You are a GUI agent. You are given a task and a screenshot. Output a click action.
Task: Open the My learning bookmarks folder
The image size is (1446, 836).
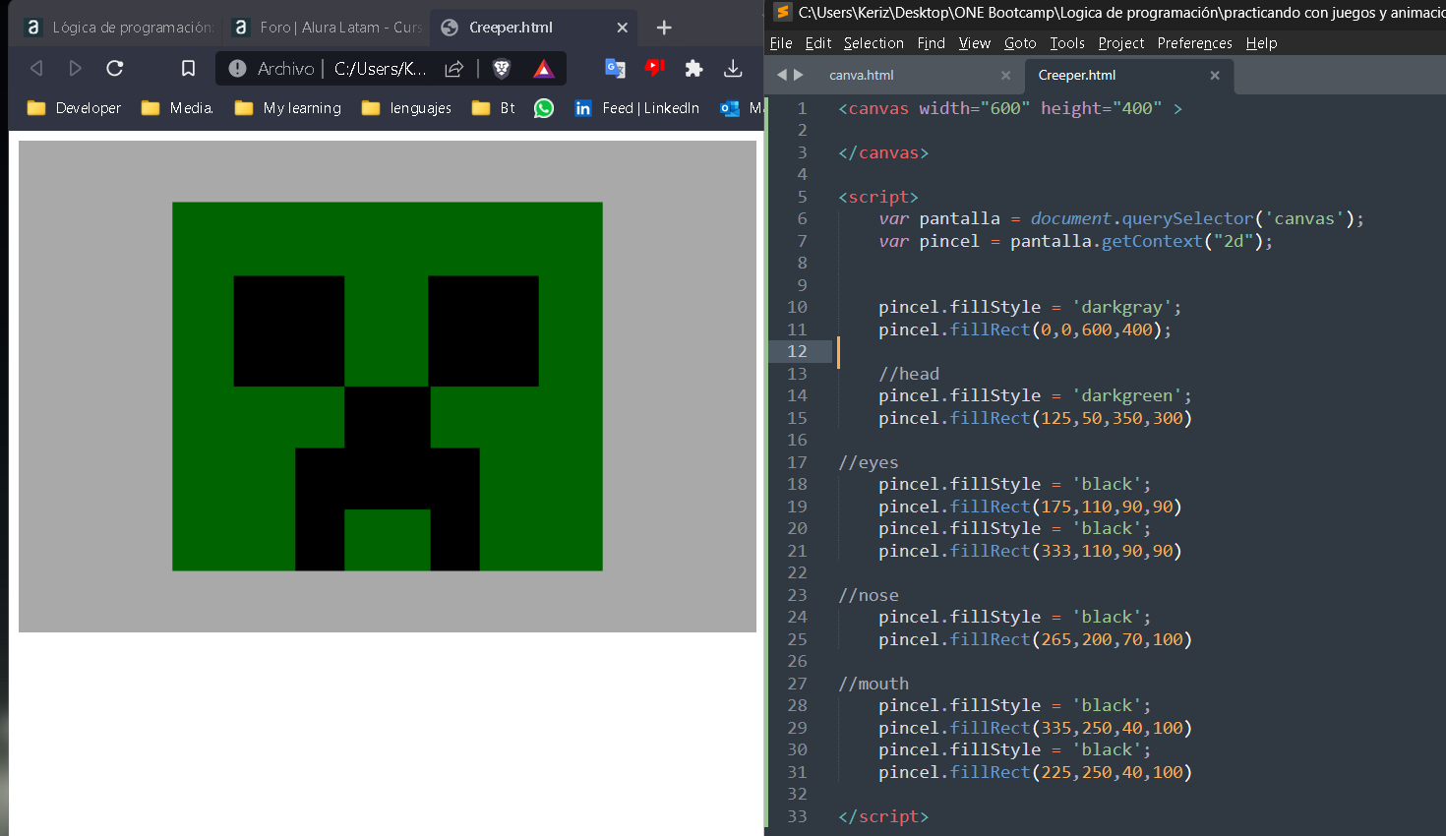[x=288, y=108]
